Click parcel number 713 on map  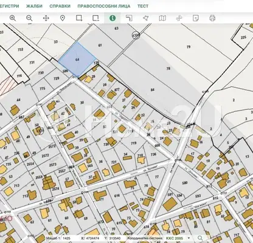point(16,185)
